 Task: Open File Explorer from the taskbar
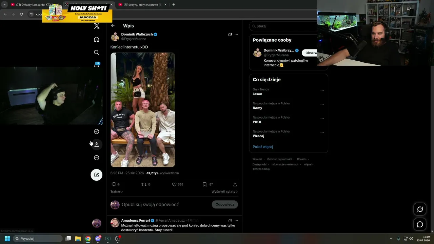pos(78,239)
